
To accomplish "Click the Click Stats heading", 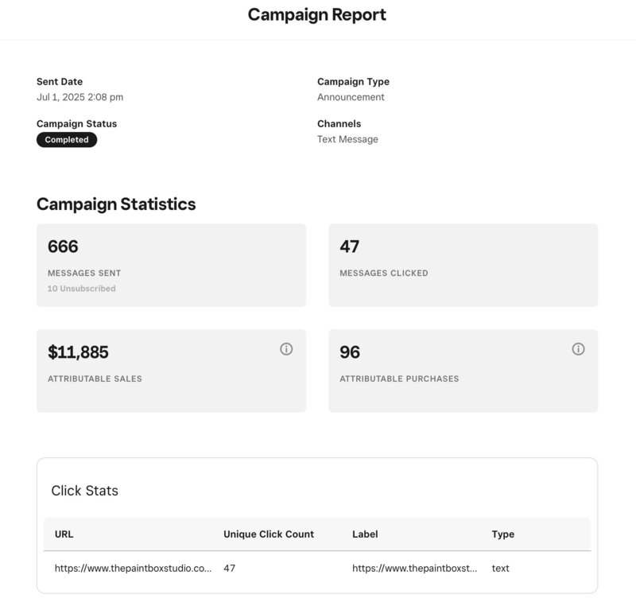I will point(85,491).
